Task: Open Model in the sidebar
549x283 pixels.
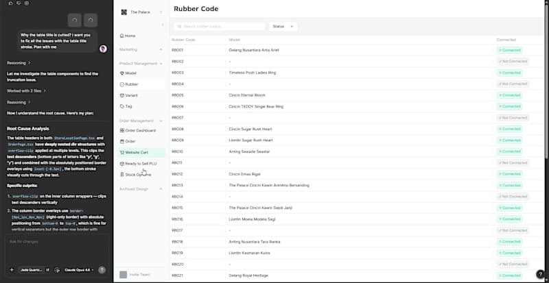Action: click(141, 73)
